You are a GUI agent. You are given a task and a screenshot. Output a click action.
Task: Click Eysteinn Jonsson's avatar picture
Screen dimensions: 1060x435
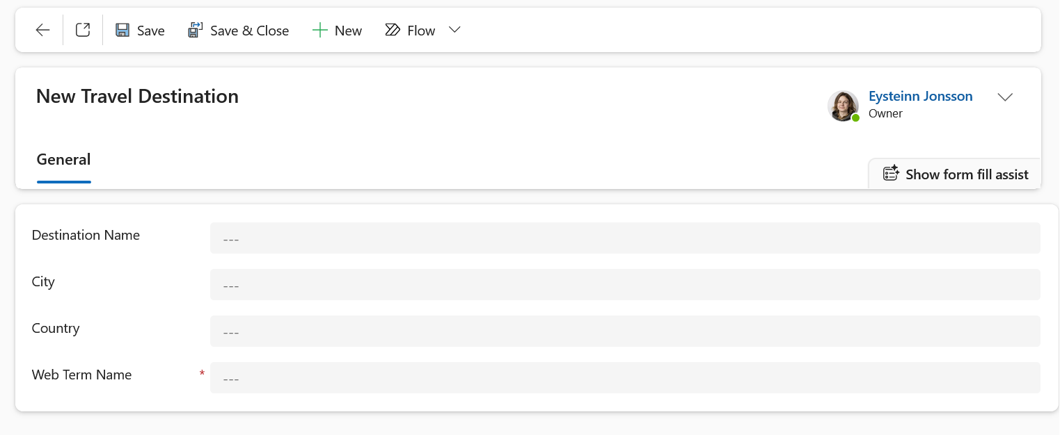tap(843, 106)
